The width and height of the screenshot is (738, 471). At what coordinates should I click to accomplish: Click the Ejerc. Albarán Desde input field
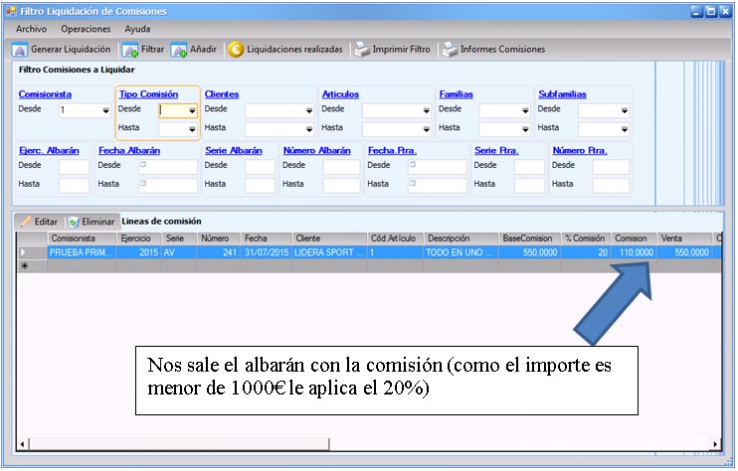(x=74, y=167)
